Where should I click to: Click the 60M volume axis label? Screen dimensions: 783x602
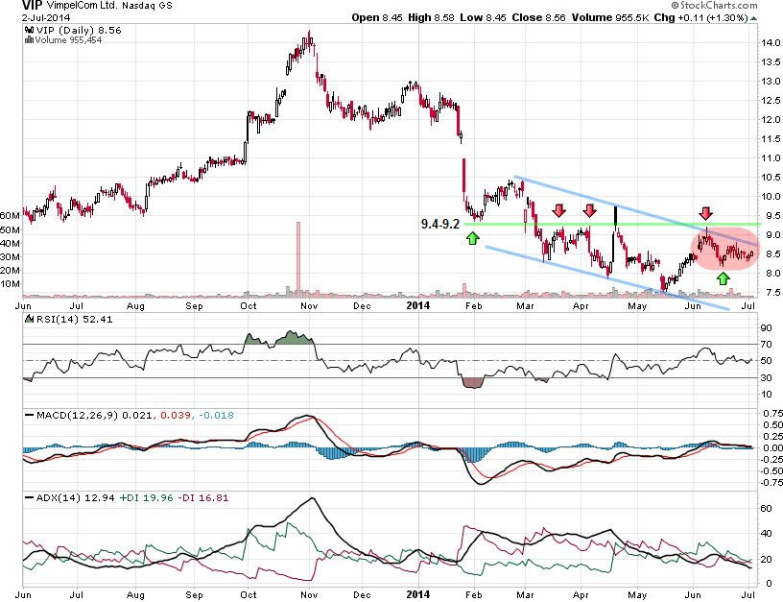point(10,216)
